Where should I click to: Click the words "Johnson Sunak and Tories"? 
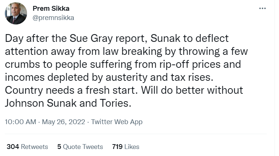pyautogui.click(x=68, y=103)
